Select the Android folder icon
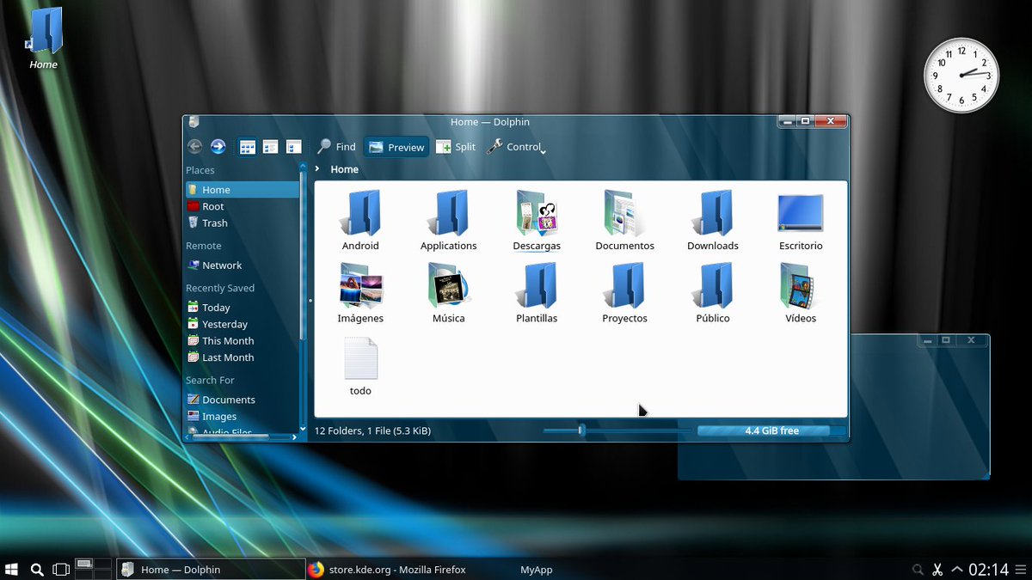 (x=360, y=213)
